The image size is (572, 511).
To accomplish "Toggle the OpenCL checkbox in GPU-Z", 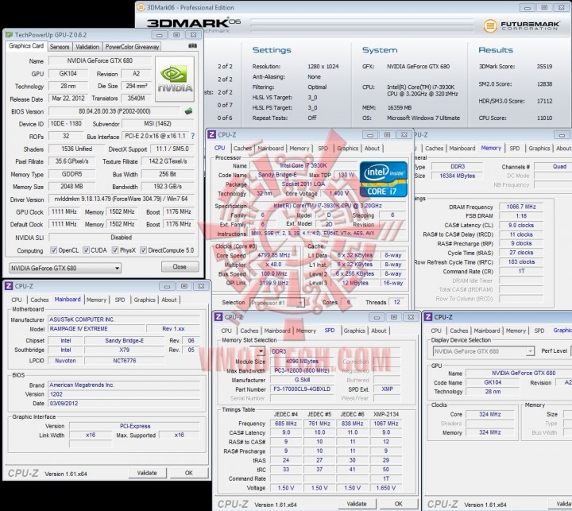I will click(x=53, y=250).
